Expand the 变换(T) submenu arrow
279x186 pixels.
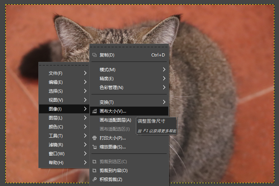coord(164,102)
